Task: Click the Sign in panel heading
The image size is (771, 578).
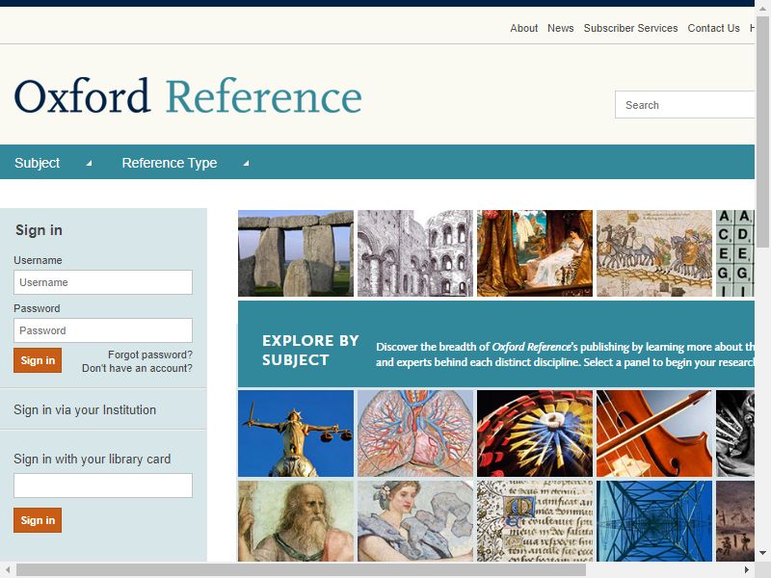Action: coord(39,230)
